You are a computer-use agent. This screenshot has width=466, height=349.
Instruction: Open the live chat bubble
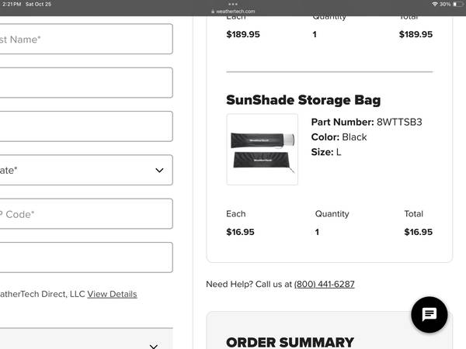tap(429, 315)
